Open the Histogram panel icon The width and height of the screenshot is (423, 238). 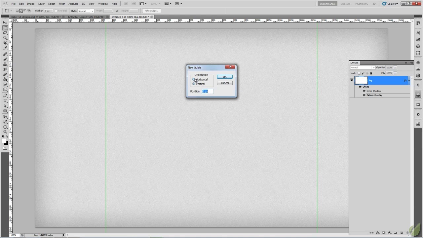pyautogui.click(x=418, y=69)
